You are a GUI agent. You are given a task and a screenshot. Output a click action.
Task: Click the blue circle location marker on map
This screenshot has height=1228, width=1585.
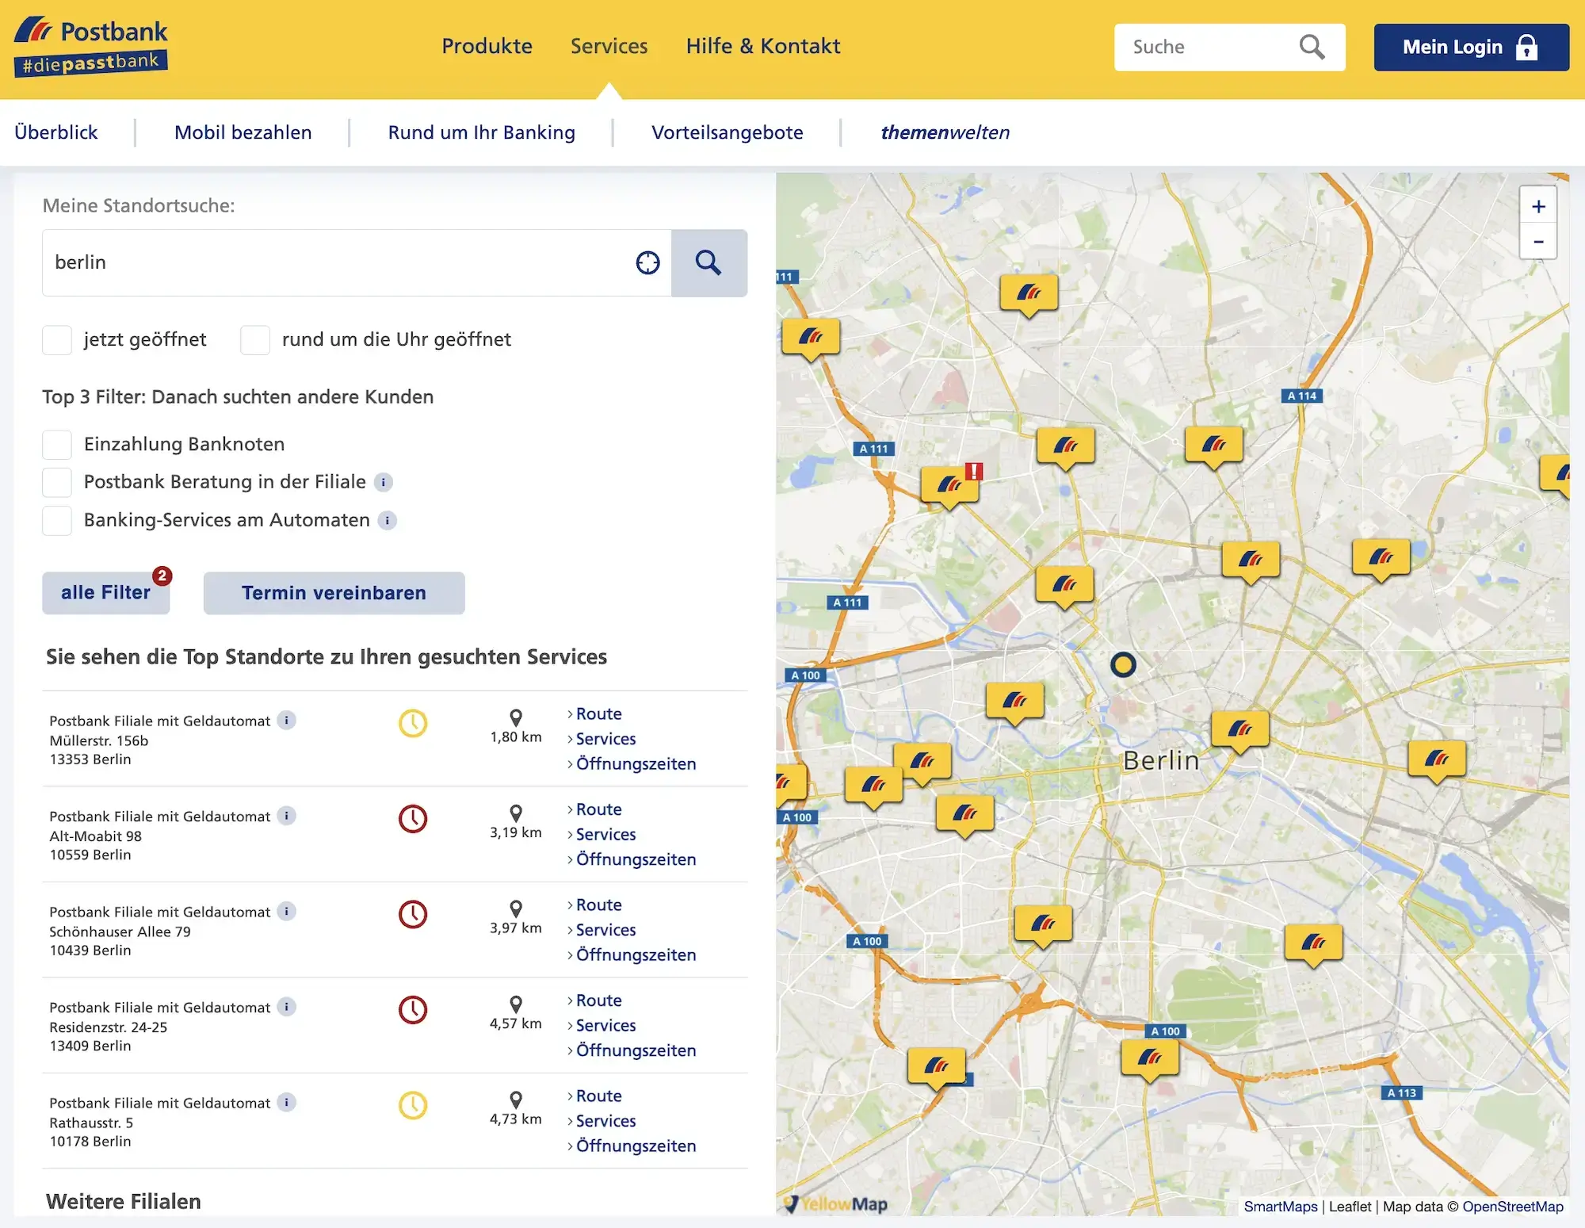1123,664
